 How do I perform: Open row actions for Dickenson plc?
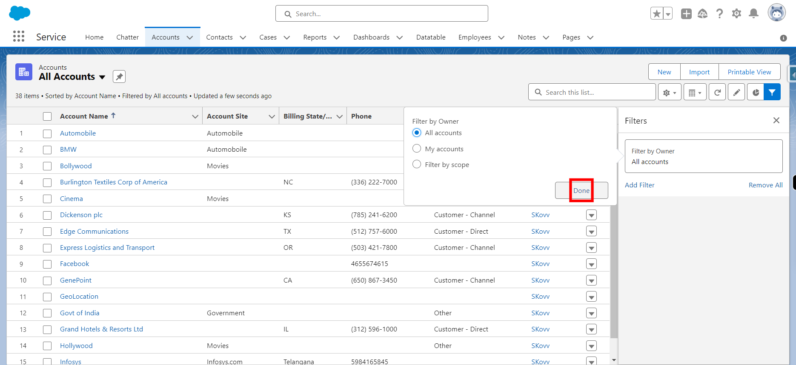click(x=591, y=215)
